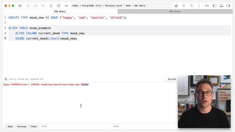Toggle the left sidebar panel icon
Screen dimensions: 235x132
tap(214, 6)
